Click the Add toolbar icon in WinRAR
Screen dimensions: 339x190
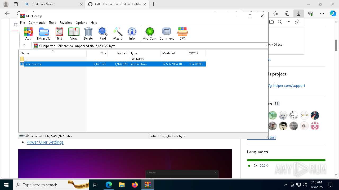(28, 34)
